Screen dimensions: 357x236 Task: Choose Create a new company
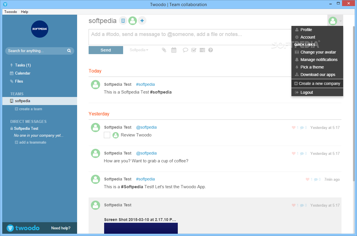click(x=317, y=83)
